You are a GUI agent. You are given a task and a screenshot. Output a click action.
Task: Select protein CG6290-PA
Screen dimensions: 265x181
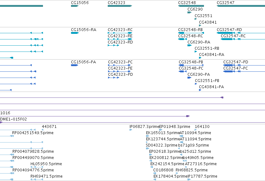tap(189, 78)
